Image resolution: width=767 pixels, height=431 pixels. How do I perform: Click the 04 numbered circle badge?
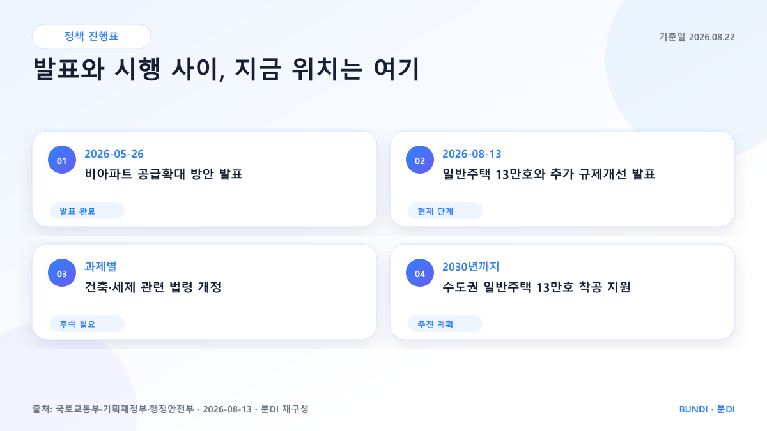(x=420, y=273)
